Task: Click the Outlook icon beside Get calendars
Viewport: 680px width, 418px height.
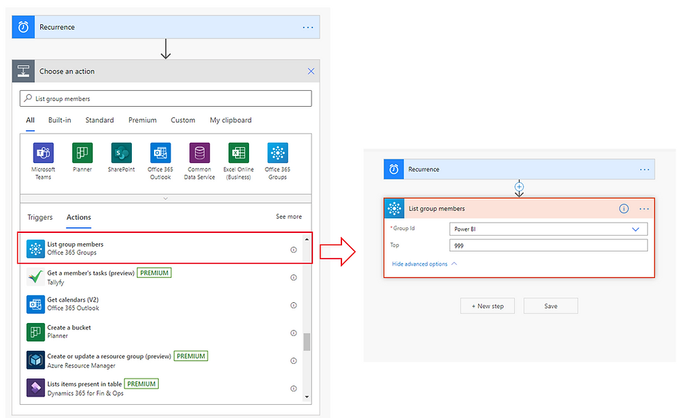Action: [x=35, y=304]
